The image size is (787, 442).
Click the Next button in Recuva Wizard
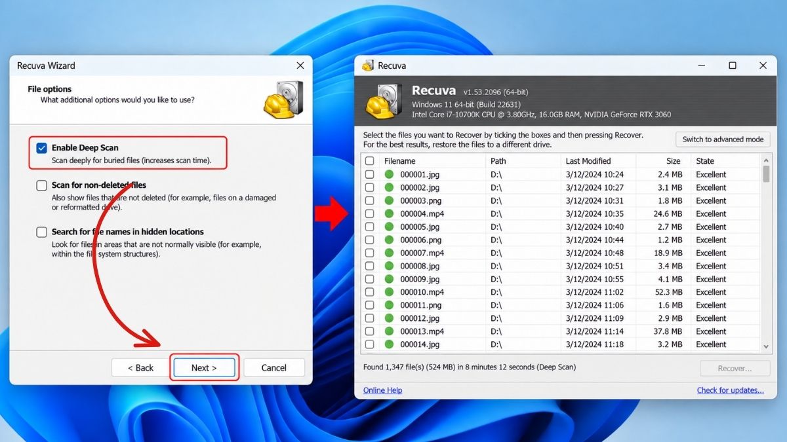click(x=204, y=367)
